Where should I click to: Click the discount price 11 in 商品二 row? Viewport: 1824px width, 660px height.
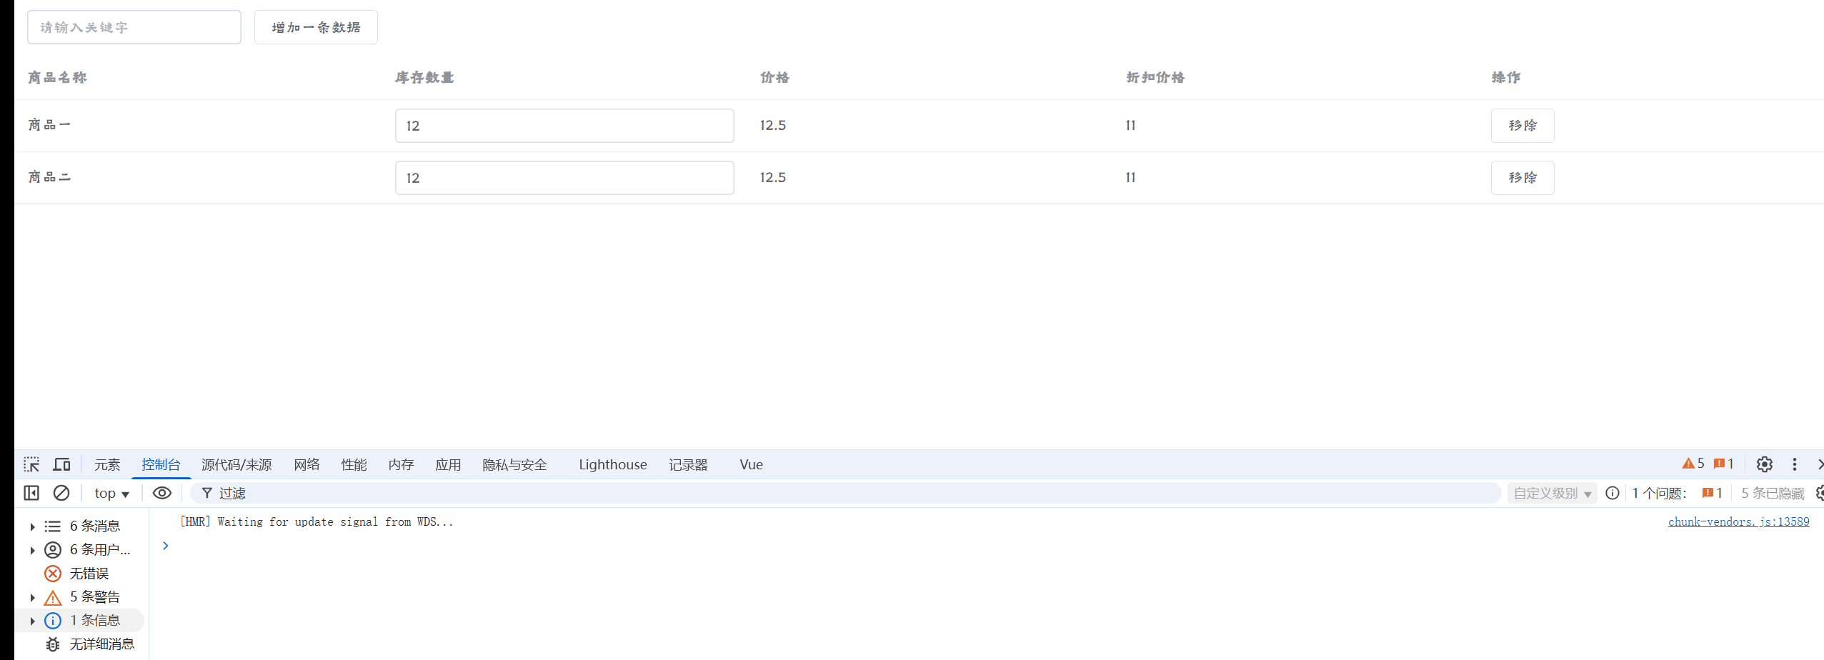click(1130, 177)
